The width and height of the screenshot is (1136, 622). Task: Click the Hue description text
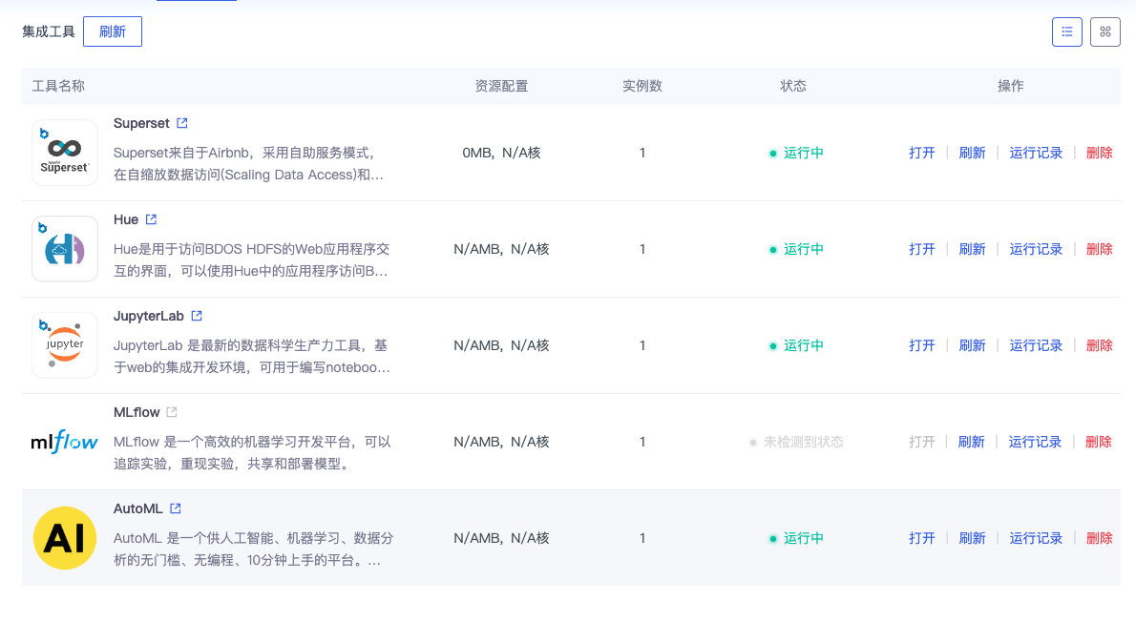251,259
